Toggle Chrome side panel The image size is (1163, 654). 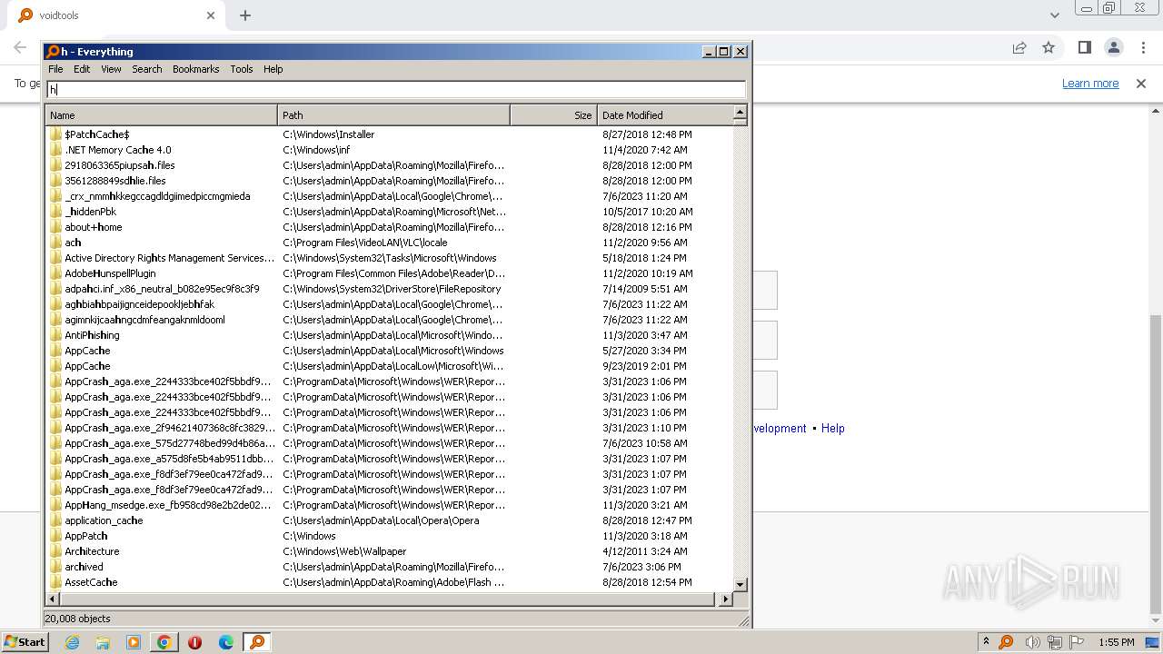pyautogui.click(x=1084, y=48)
